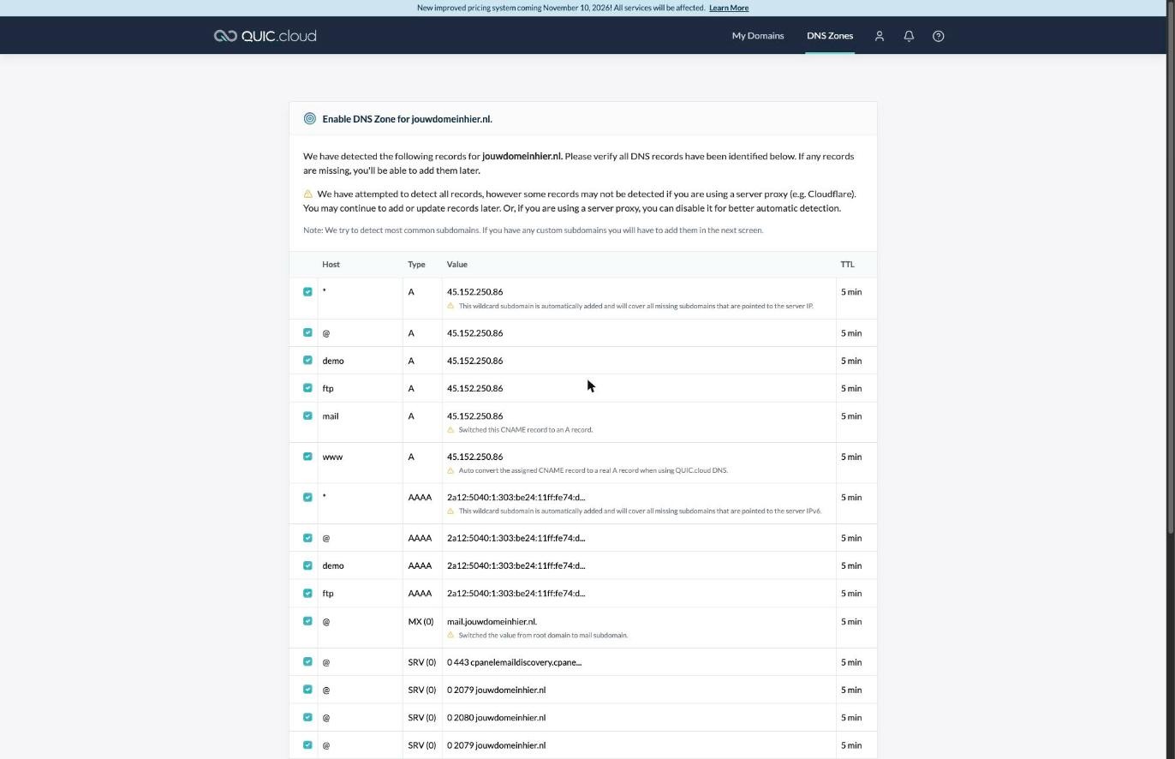Click the warning icon under wildcard AAAA record
Viewport: 1175px width, 759px height.
click(450, 511)
